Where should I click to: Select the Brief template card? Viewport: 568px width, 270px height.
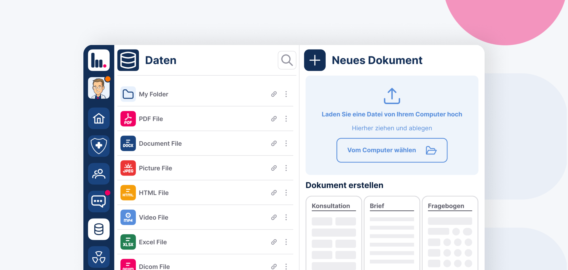click(392, 233)
